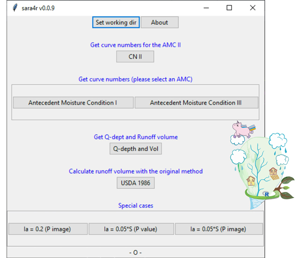Maximize the sara4r window
Viewport: 299px width, 258px height.
[229, 8]
